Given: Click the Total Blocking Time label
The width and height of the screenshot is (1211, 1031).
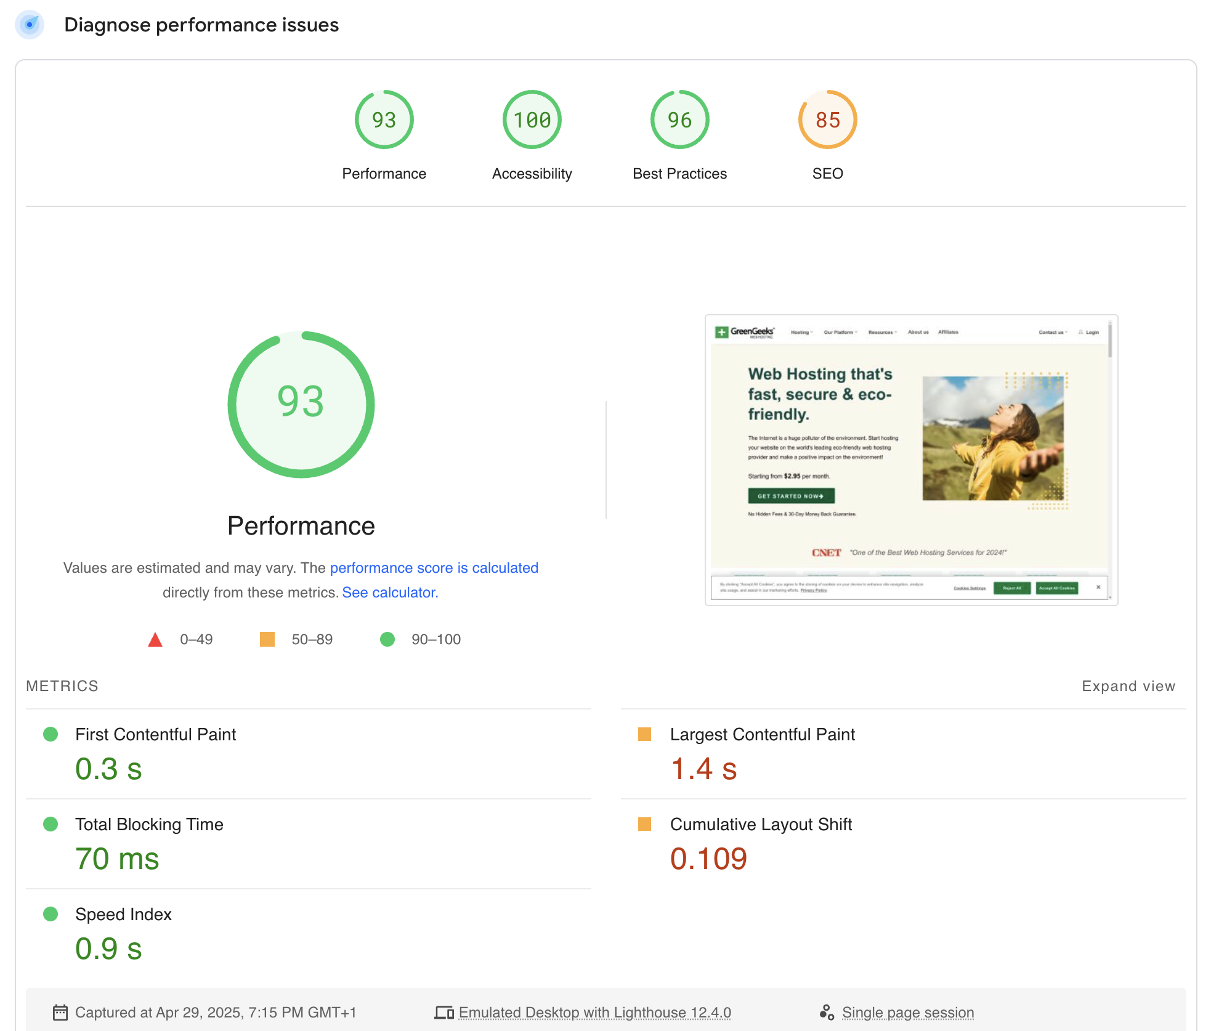Looking at the screenshot, I should pyautogui.click(x=149, y=824).
